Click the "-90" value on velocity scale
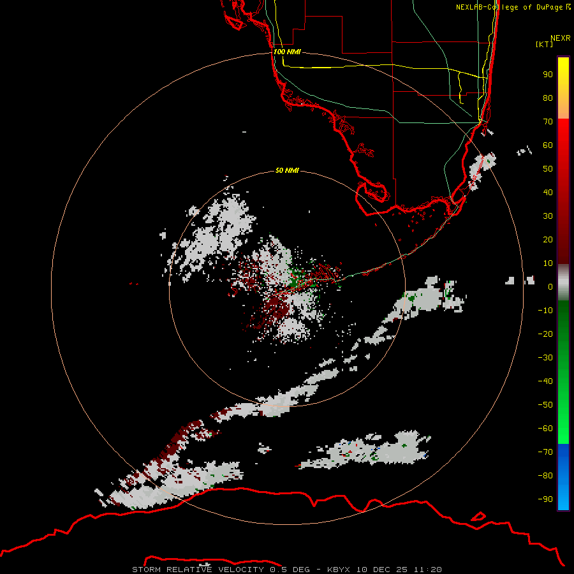This screenshot has width=574, height=574. (545, 499)
